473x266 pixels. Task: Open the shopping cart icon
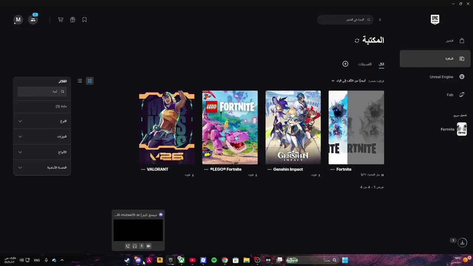pos(61,20)
